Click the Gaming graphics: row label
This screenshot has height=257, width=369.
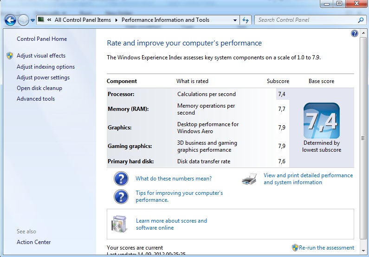(130, 146)
